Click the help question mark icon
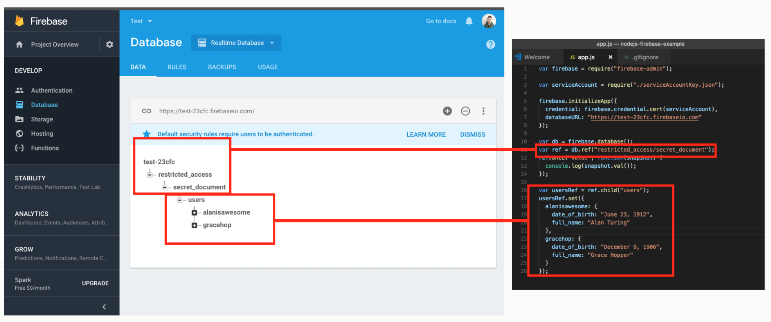This screenshot has width=771, height=322. click(x=490, y=44)
